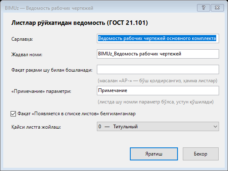Focus the Сарлавҳа text field

coord(158,38)
